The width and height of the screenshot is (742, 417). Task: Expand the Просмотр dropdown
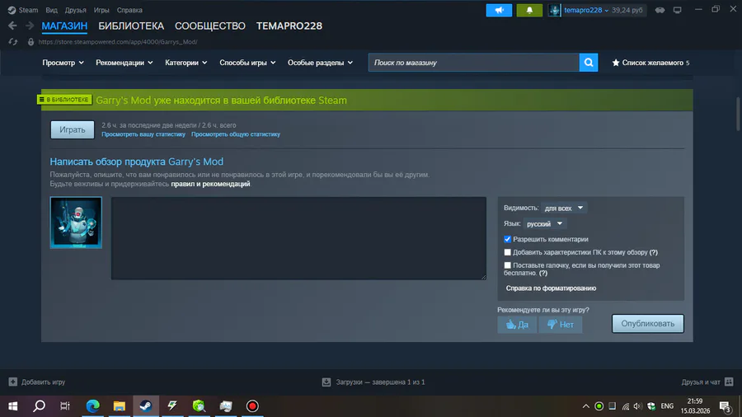(x=63, y=63)
